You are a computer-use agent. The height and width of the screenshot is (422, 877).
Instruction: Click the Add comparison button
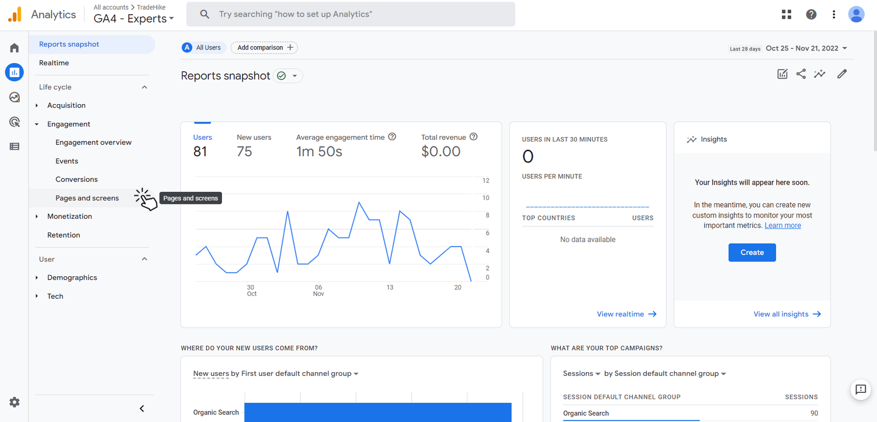click(x=264, y=48)
